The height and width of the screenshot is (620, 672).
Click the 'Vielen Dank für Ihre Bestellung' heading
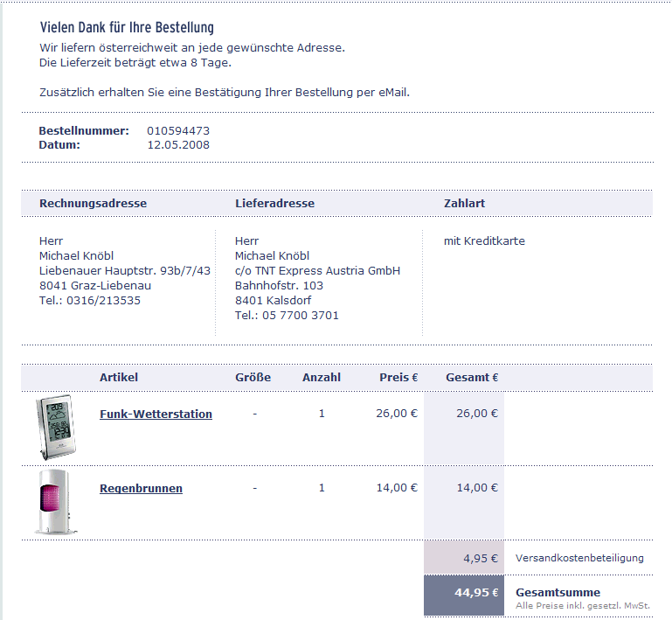pyautogui.click(x=127, y=27)
